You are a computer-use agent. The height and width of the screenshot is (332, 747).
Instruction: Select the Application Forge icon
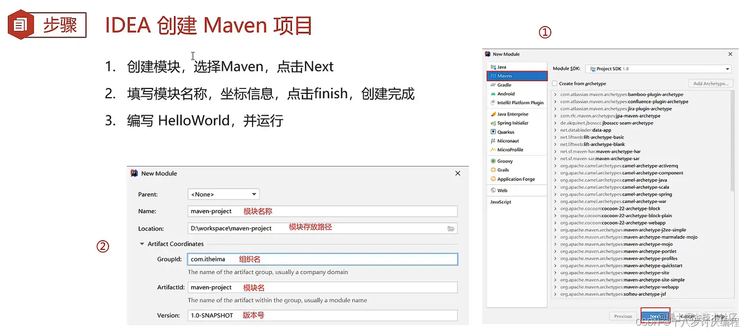click(x=493, y=179)
